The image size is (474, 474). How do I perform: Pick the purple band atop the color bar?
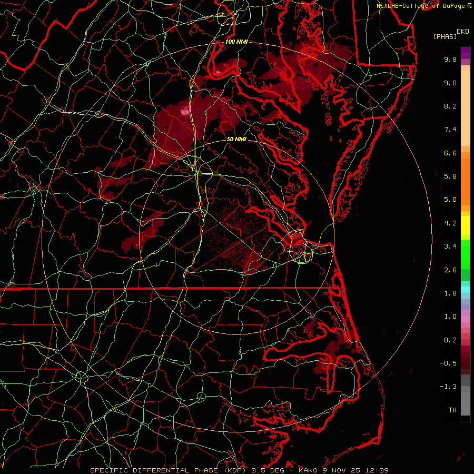pyautogui.click(x=465, y=53)
